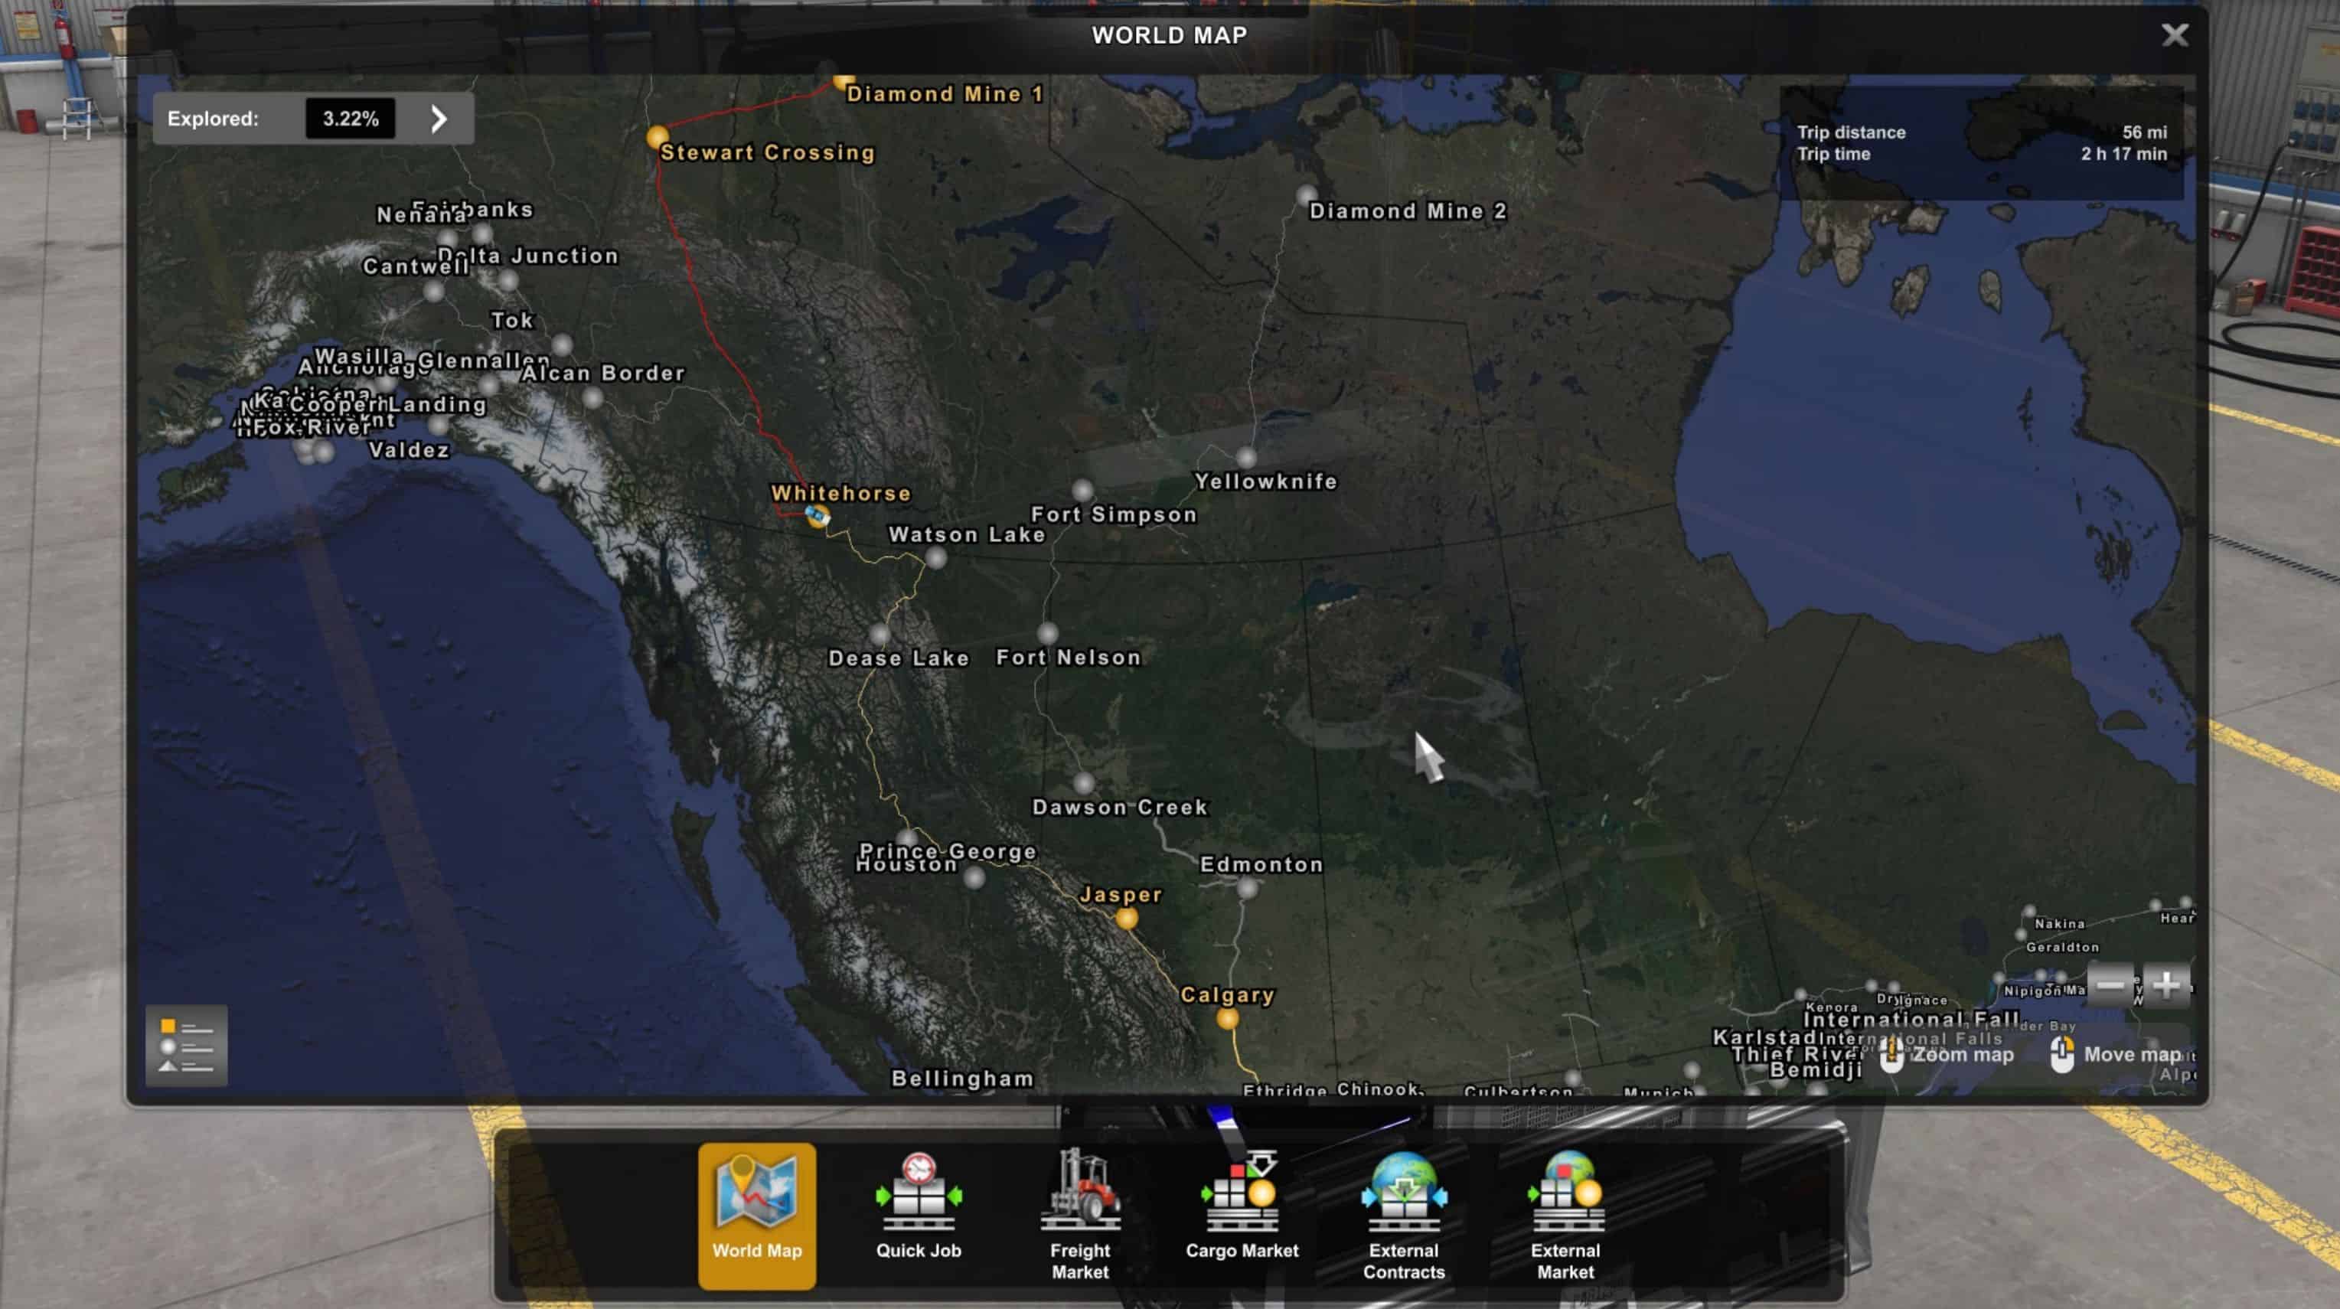The height and width of the screenshot is (1309, 2340).
Task: Select the Stewart Crossing city marker
Action: (657, 137)
